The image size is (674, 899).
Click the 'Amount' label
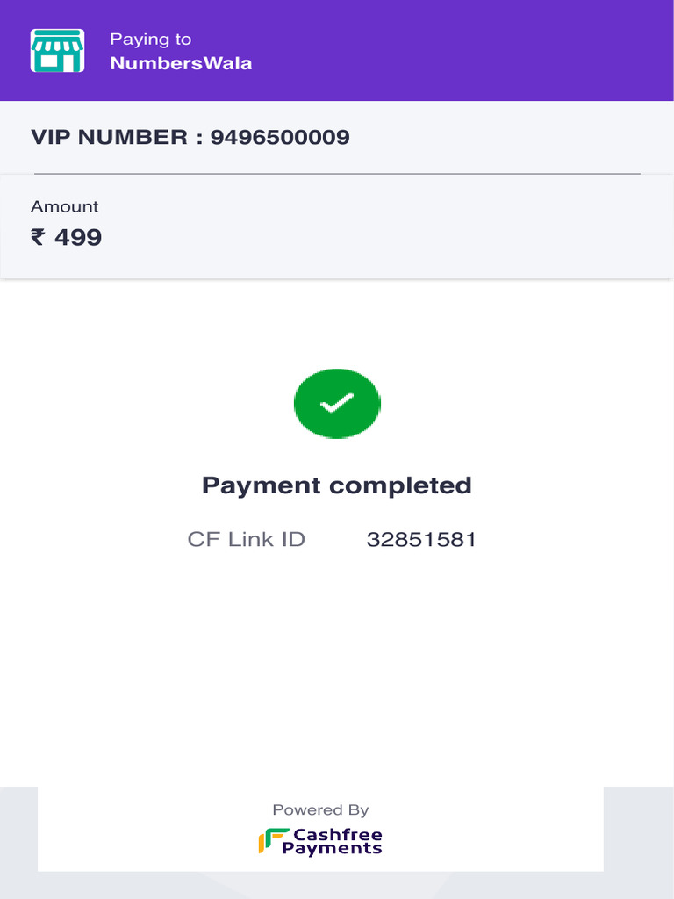tap(65, 206)
